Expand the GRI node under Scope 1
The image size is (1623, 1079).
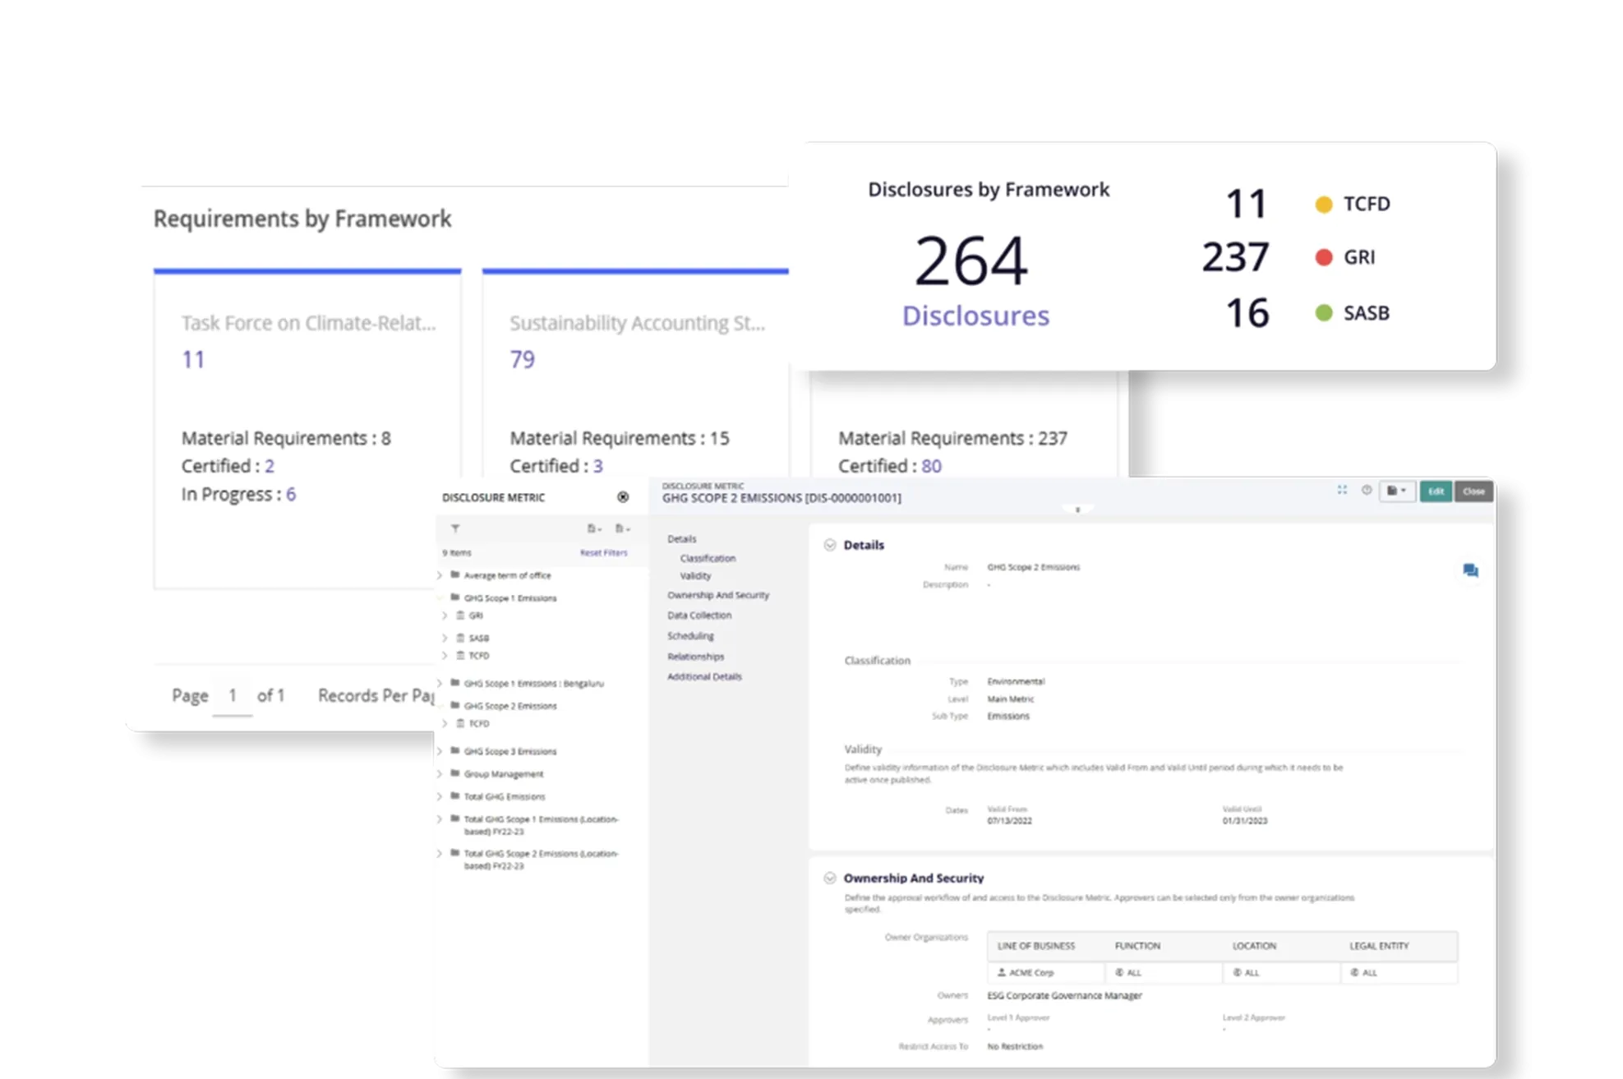[x=445, y=616]
